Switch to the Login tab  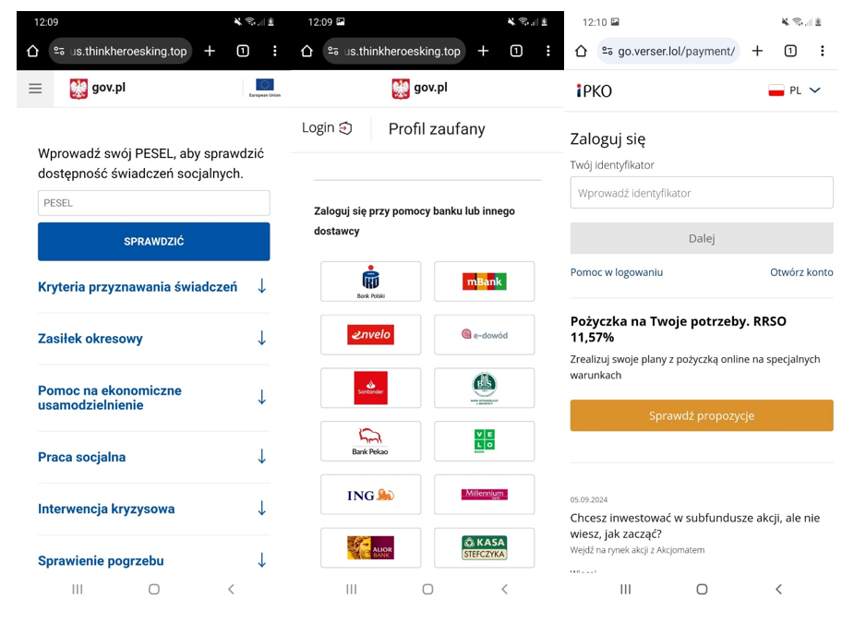click(x=327, y=128)
